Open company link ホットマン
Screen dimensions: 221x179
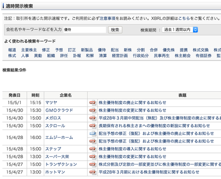(x=55, y=172)
